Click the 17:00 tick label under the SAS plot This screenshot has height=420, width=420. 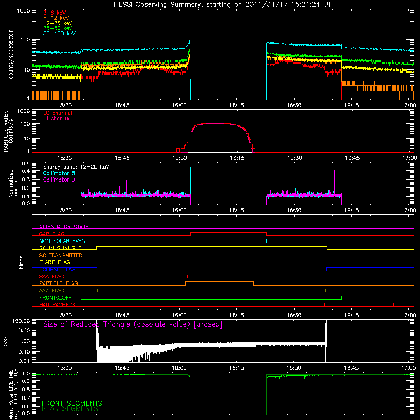409,368
